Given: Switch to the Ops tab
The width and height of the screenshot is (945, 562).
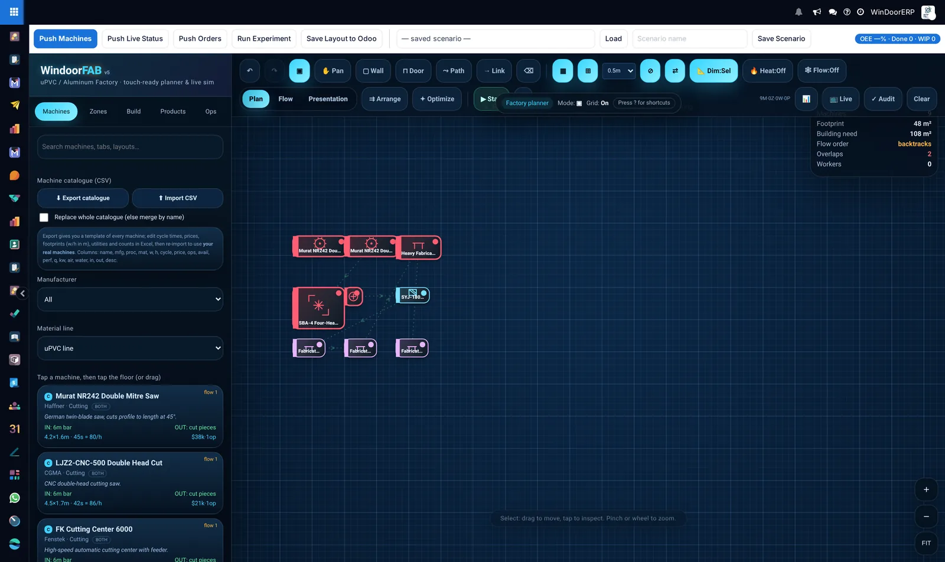Looking at the screenshot, I should click(211, 112).
